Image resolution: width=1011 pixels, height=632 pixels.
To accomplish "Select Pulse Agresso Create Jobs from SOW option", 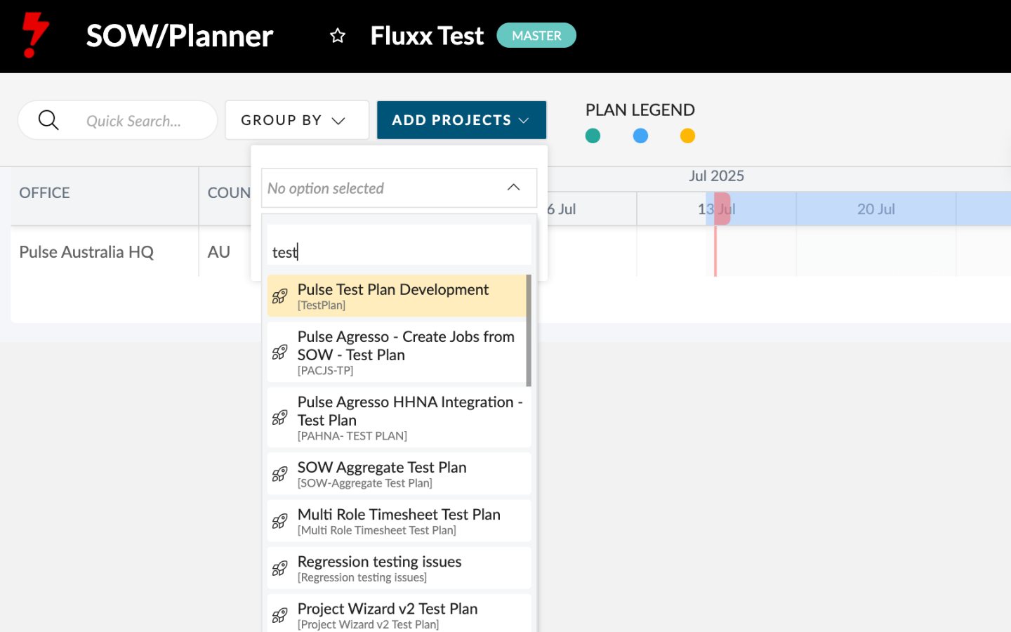I will 397,352.
